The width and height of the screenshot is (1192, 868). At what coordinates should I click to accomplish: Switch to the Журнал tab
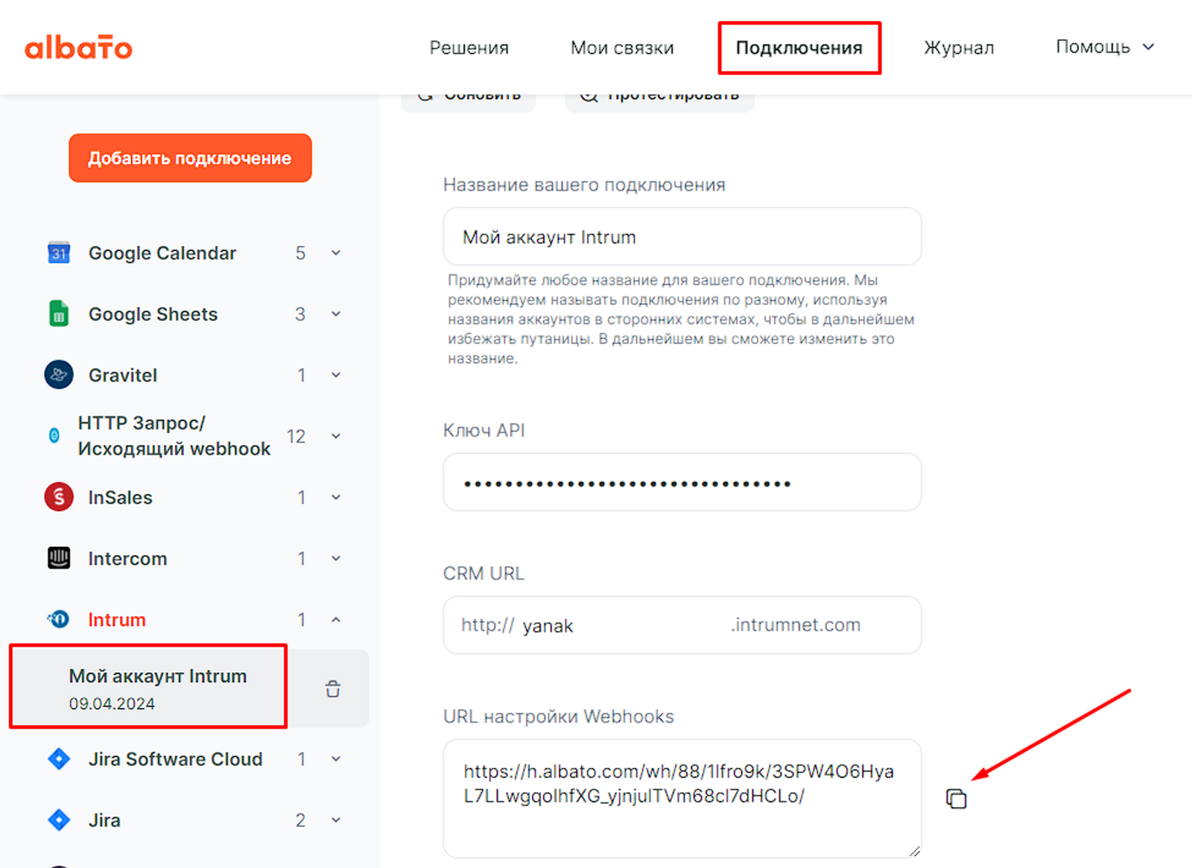click(959, 48)
